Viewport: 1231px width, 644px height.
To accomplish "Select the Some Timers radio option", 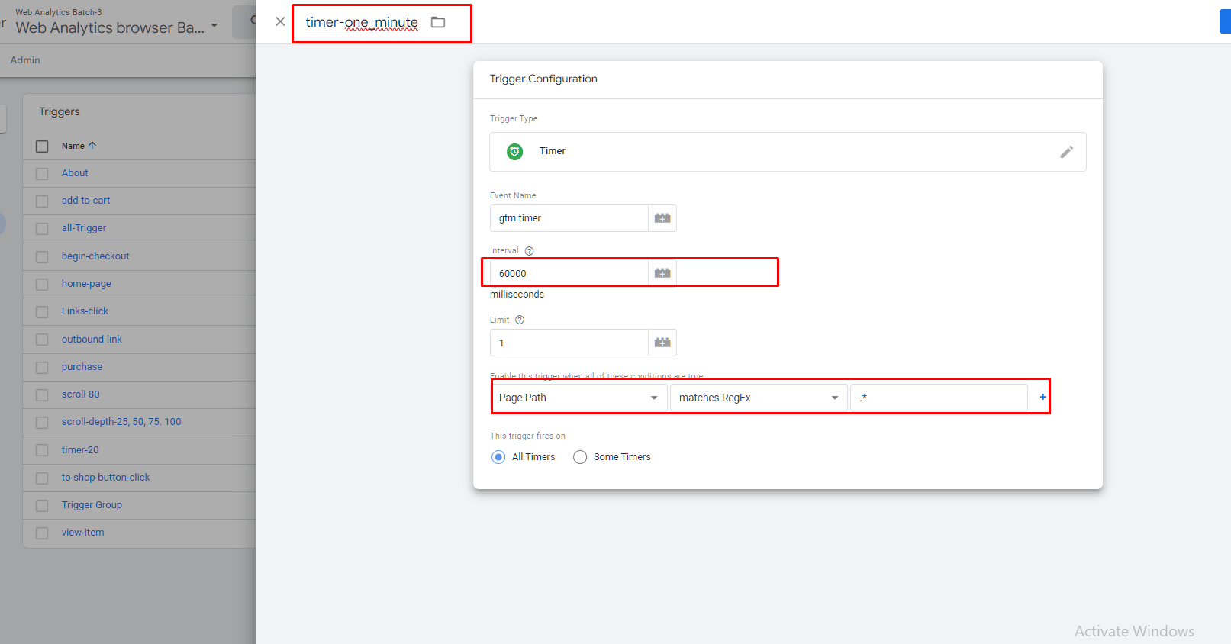I will (580, 457).
